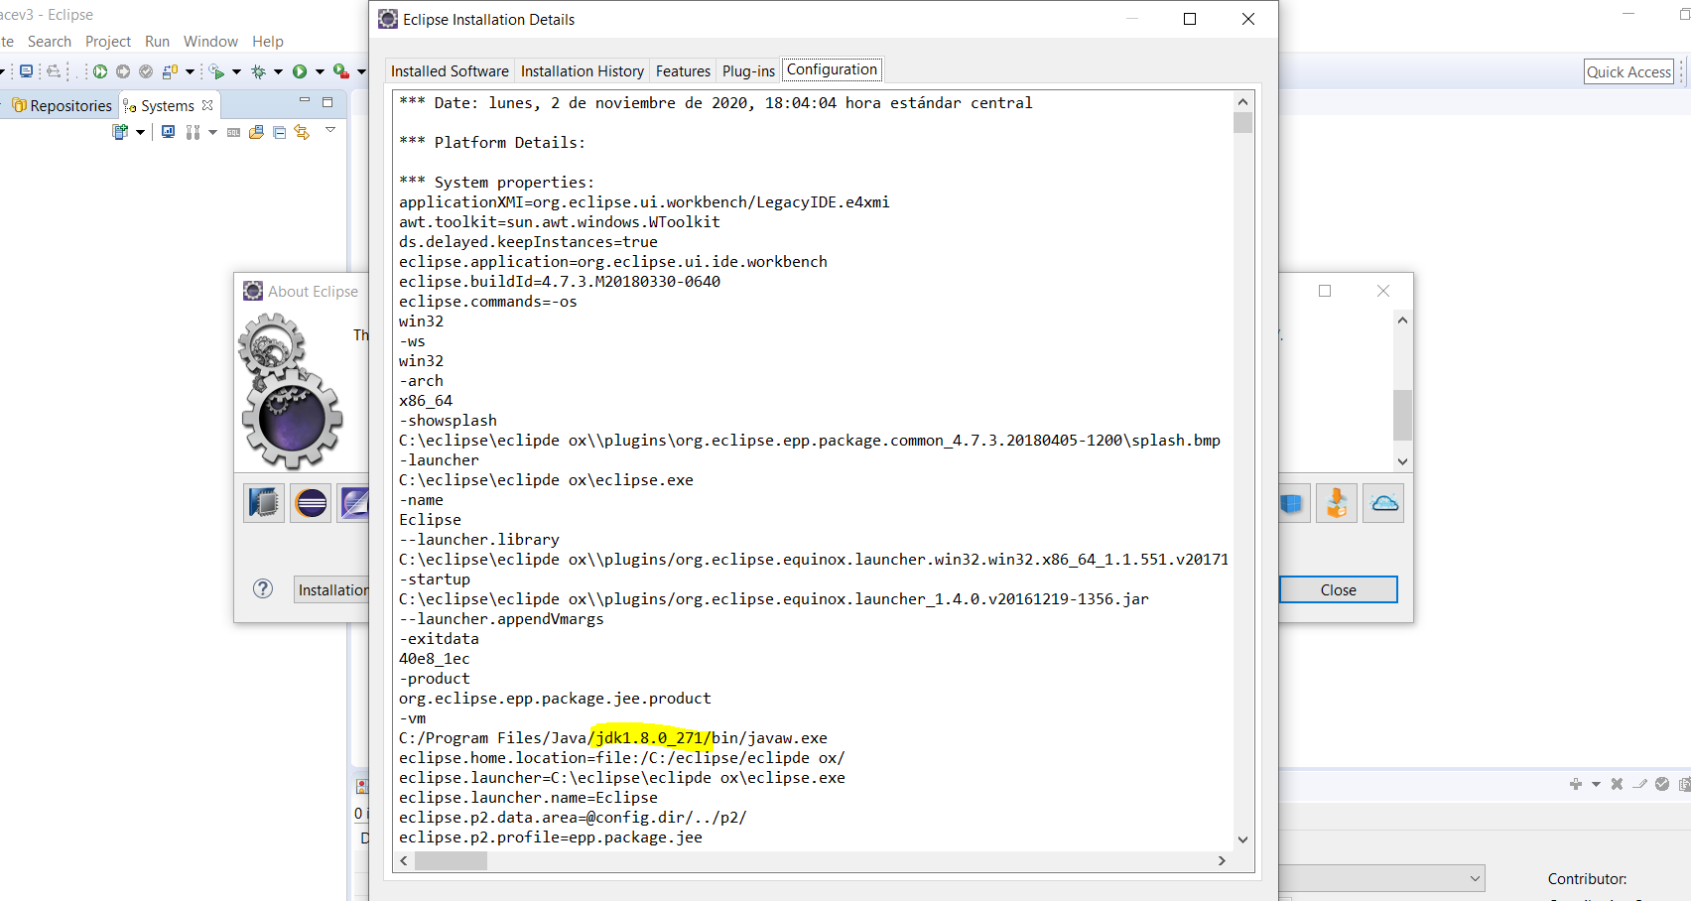This screenshot has height=901, width=1691.
Task: Open the Profile launch dropdown arrow
Action: click(x=236, y=71)
